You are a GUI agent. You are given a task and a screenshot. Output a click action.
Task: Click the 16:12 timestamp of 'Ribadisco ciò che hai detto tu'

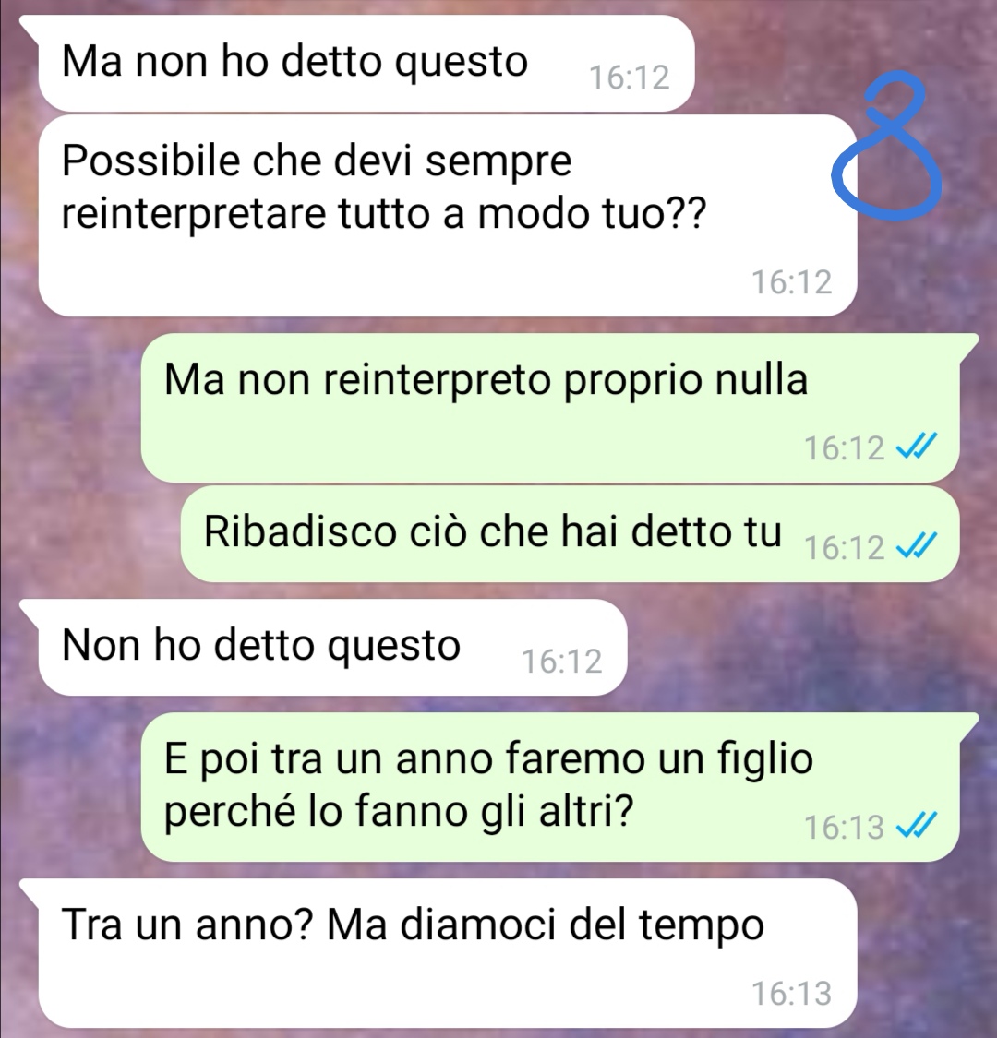pos(845,548)
